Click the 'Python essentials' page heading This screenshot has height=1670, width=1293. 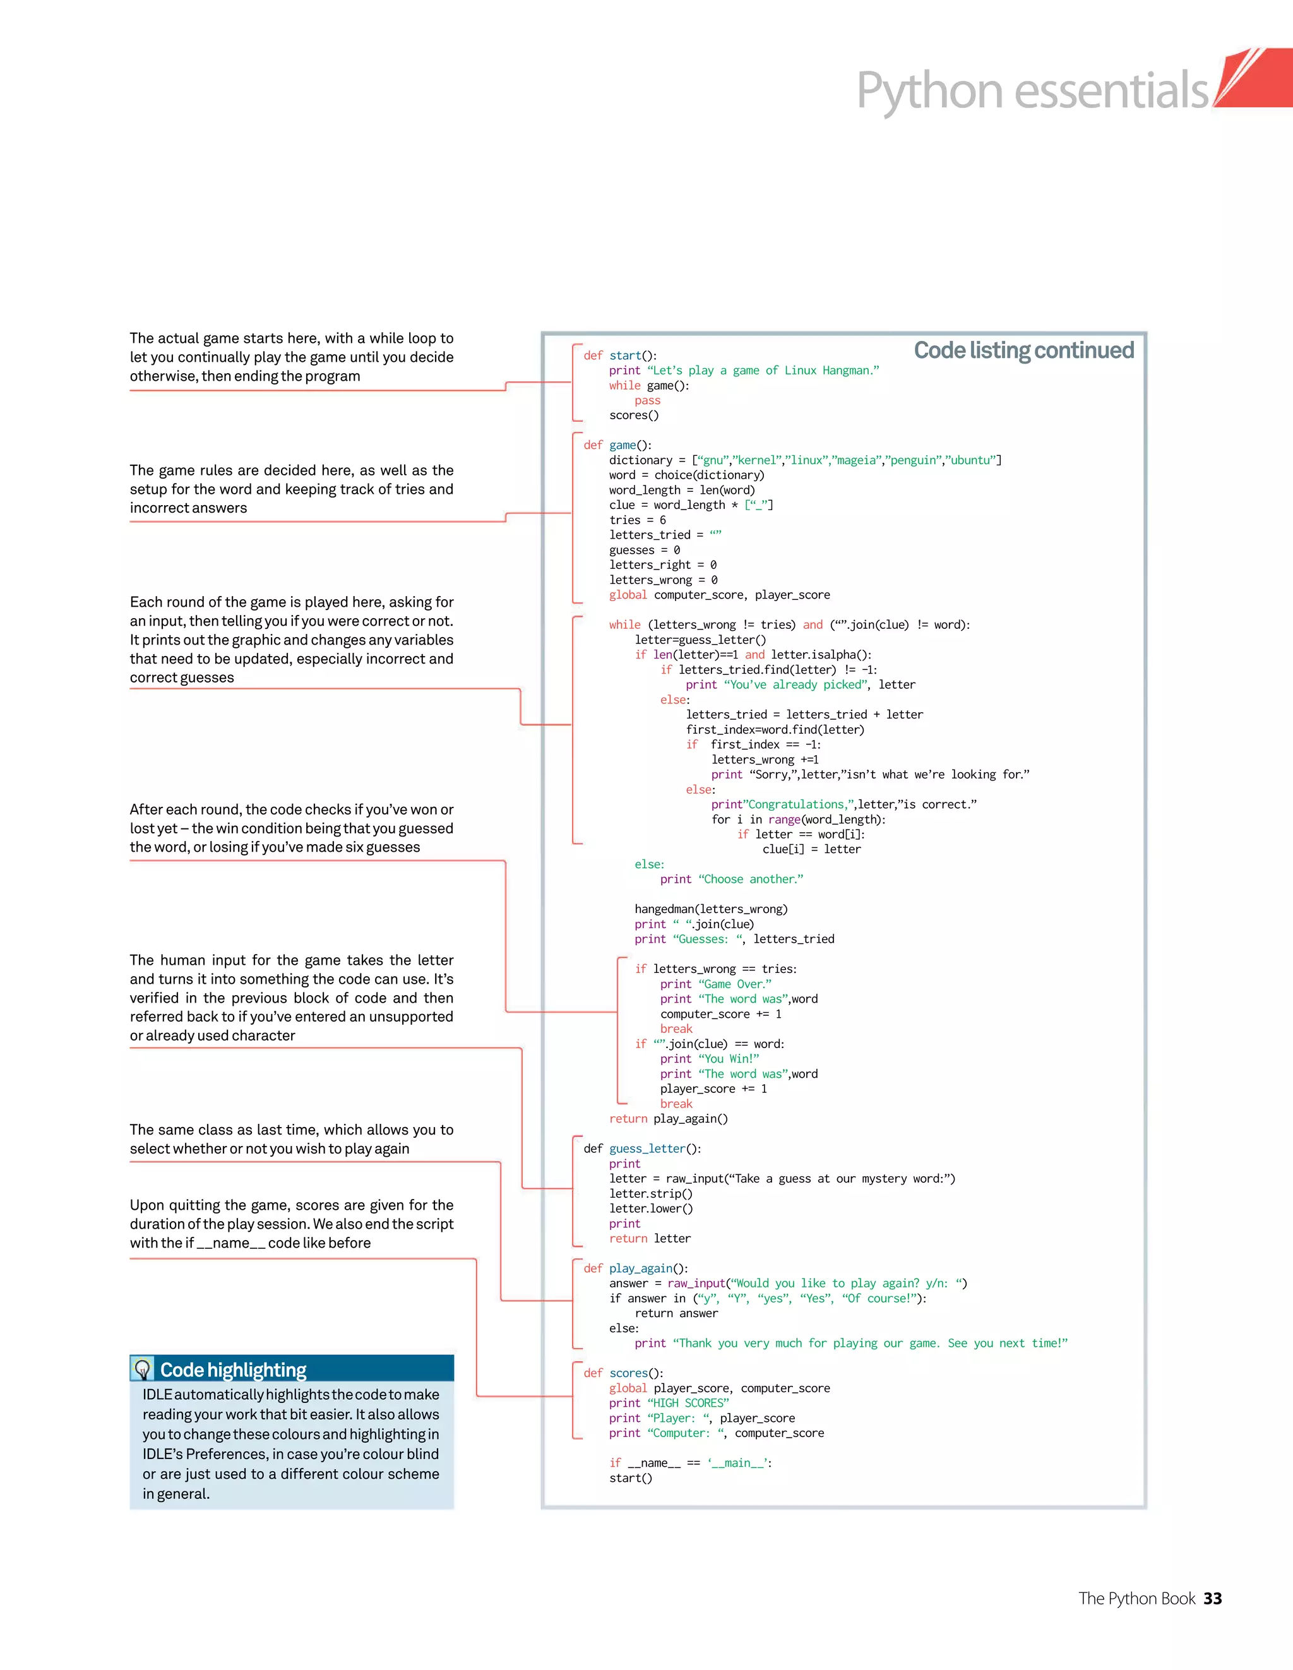pyautogui.click(x=1032, y=91)
